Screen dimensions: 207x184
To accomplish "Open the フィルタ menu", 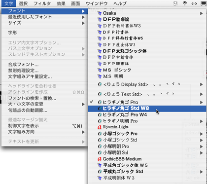I will (x=42, y=3).
